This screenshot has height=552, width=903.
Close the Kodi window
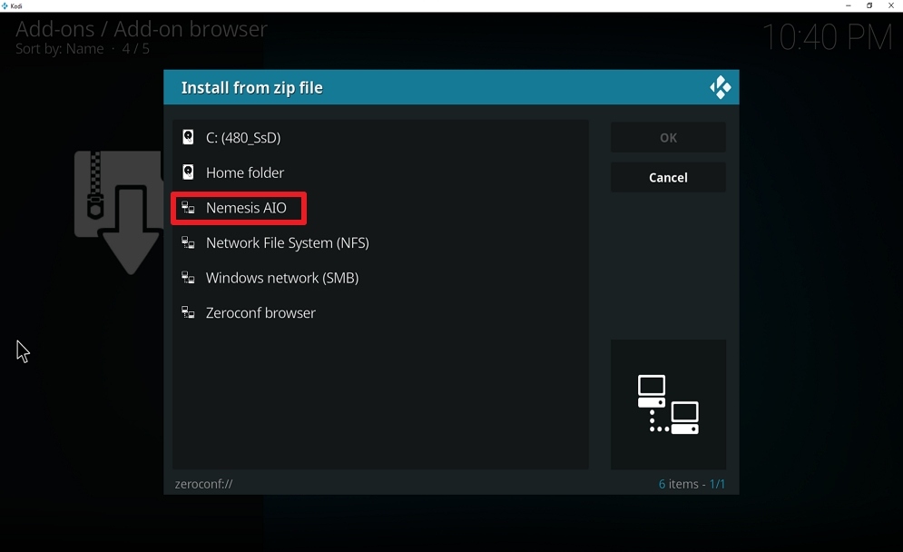tap(891, 5)
